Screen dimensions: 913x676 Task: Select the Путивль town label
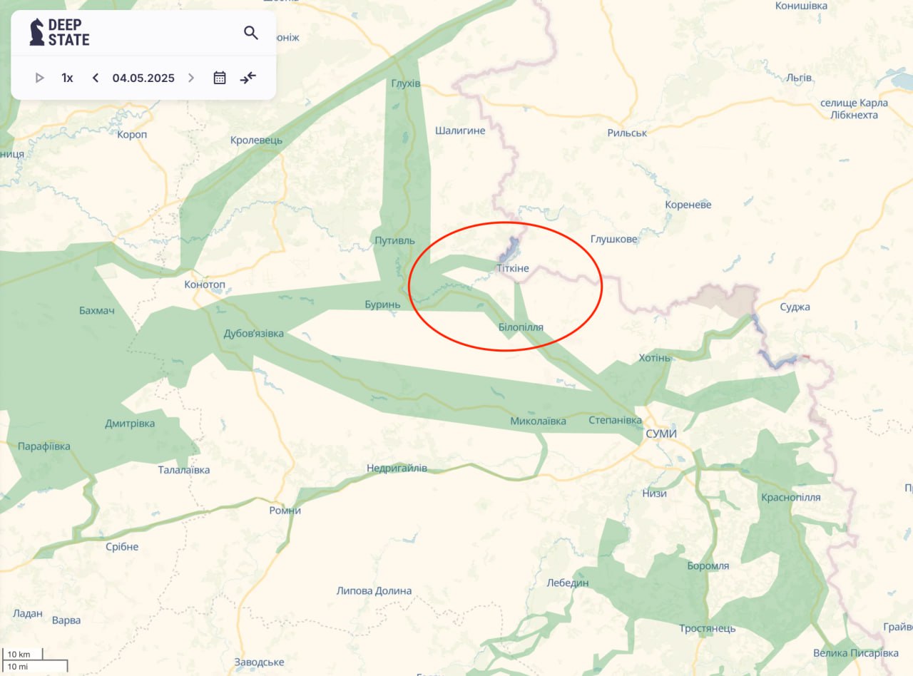tap(394, 240)
